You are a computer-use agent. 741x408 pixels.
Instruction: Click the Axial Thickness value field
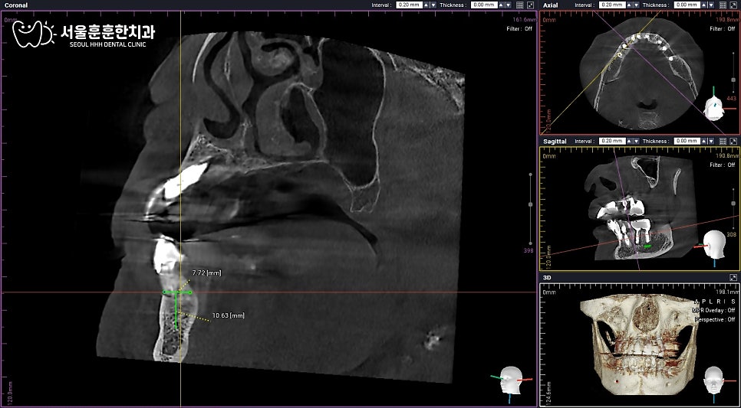coord(687,5)
